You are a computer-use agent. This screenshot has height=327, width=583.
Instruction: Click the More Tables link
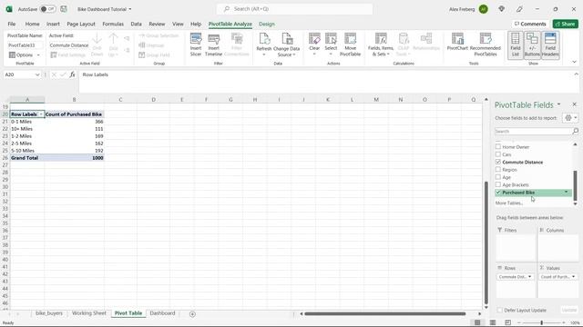509,203
